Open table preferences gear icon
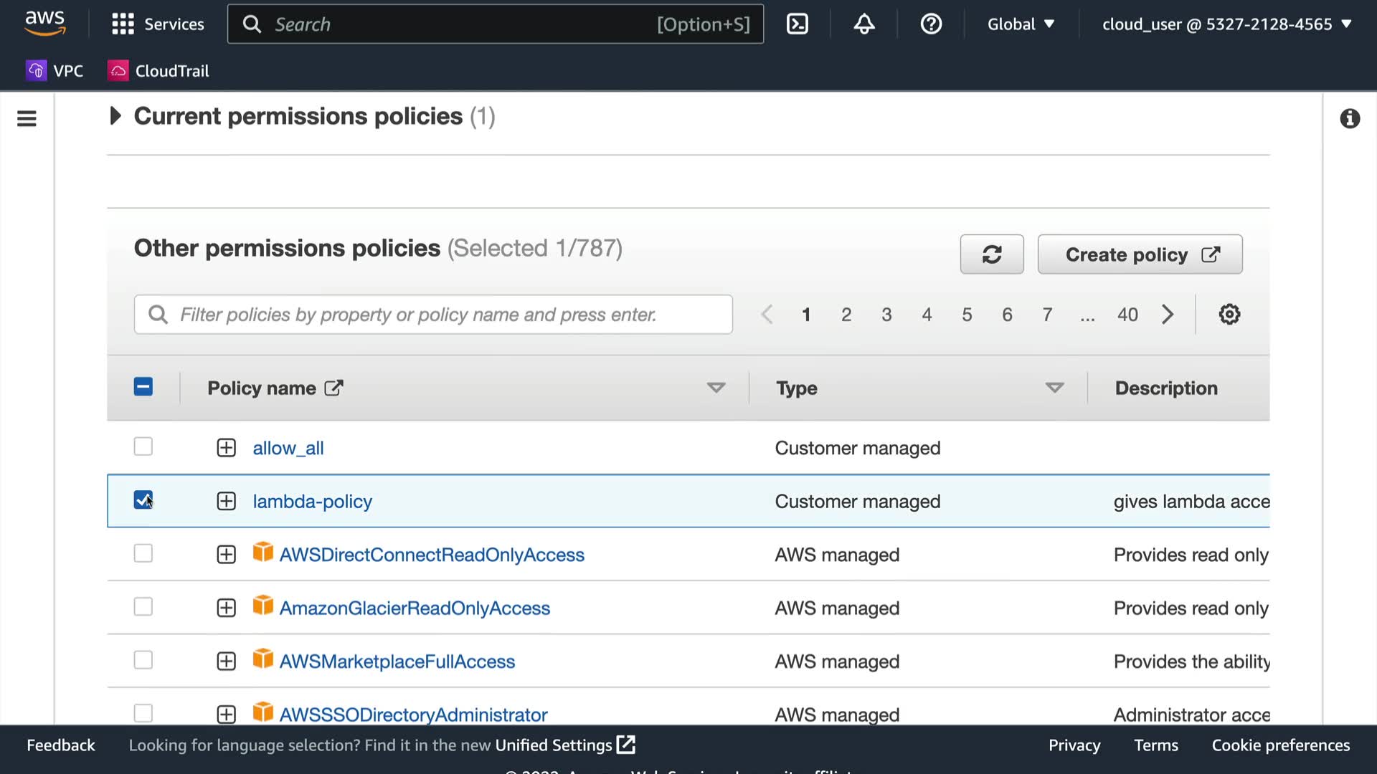Screen dimensions: 1377x774 pyautogui.click(x=1229, y=315)
